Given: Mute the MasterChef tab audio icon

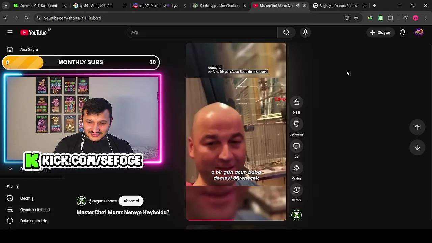Looking at the screenshot, I should tap(298, 6).
